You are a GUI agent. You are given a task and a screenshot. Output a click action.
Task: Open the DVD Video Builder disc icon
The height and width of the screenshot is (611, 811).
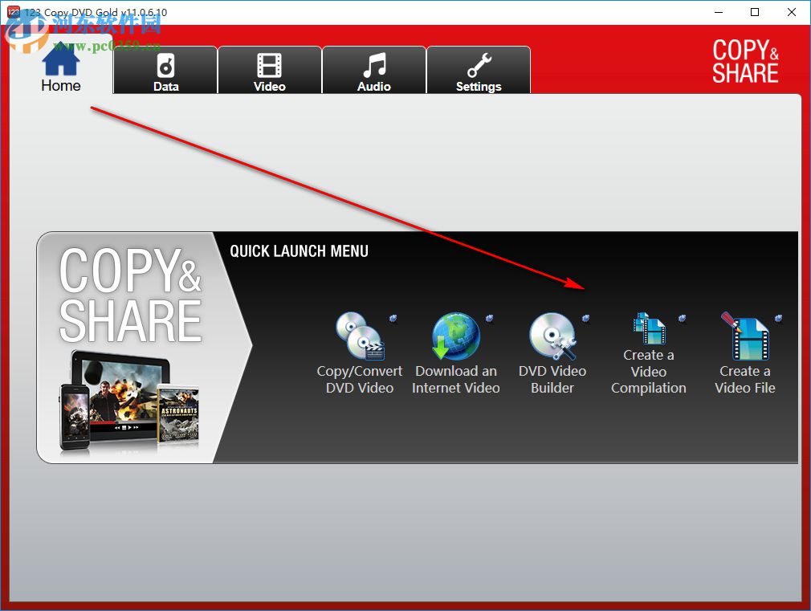tap(552, 336)
